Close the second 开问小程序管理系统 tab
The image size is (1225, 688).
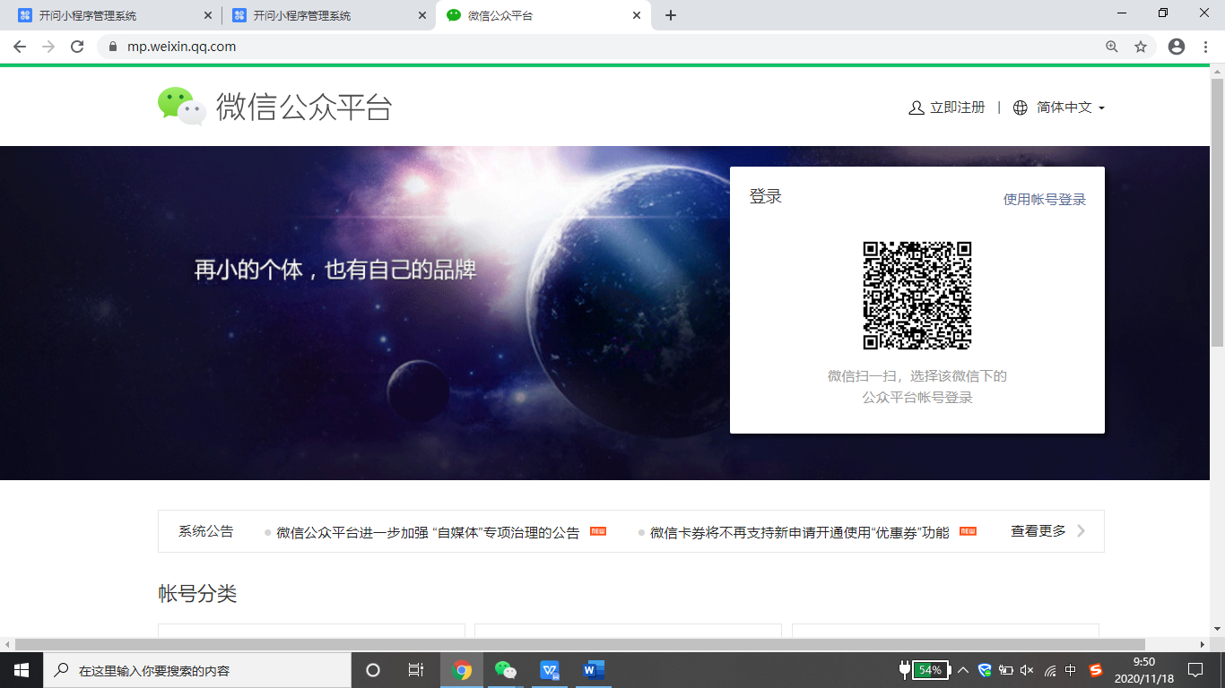pos(422,15)
